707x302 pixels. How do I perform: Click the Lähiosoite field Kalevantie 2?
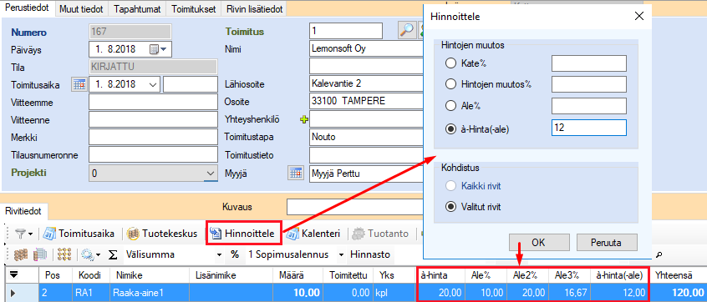(x=367, y=84)
